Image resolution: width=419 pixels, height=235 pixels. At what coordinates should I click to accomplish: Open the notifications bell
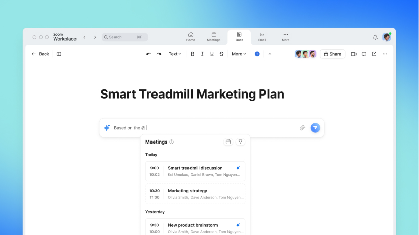pos(375,37)
